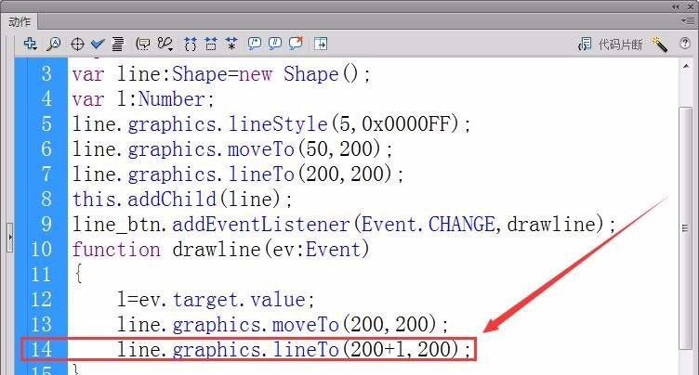699x375 pixels.
Task: Click on 'this' keyword in line 8
Action: pyautogui.click(x=94, y=199)
